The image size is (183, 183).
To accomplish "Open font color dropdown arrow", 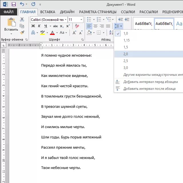I will point(57,33).
